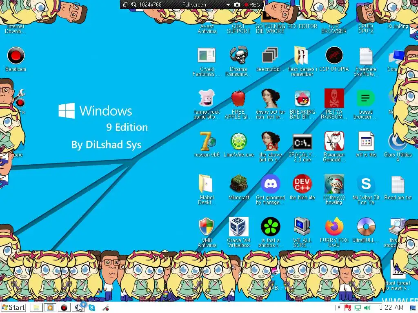Viewport: 418px width, 313px height.
Task: Launch the VM0 Antivirus shield icon
Action: [207, 227]
